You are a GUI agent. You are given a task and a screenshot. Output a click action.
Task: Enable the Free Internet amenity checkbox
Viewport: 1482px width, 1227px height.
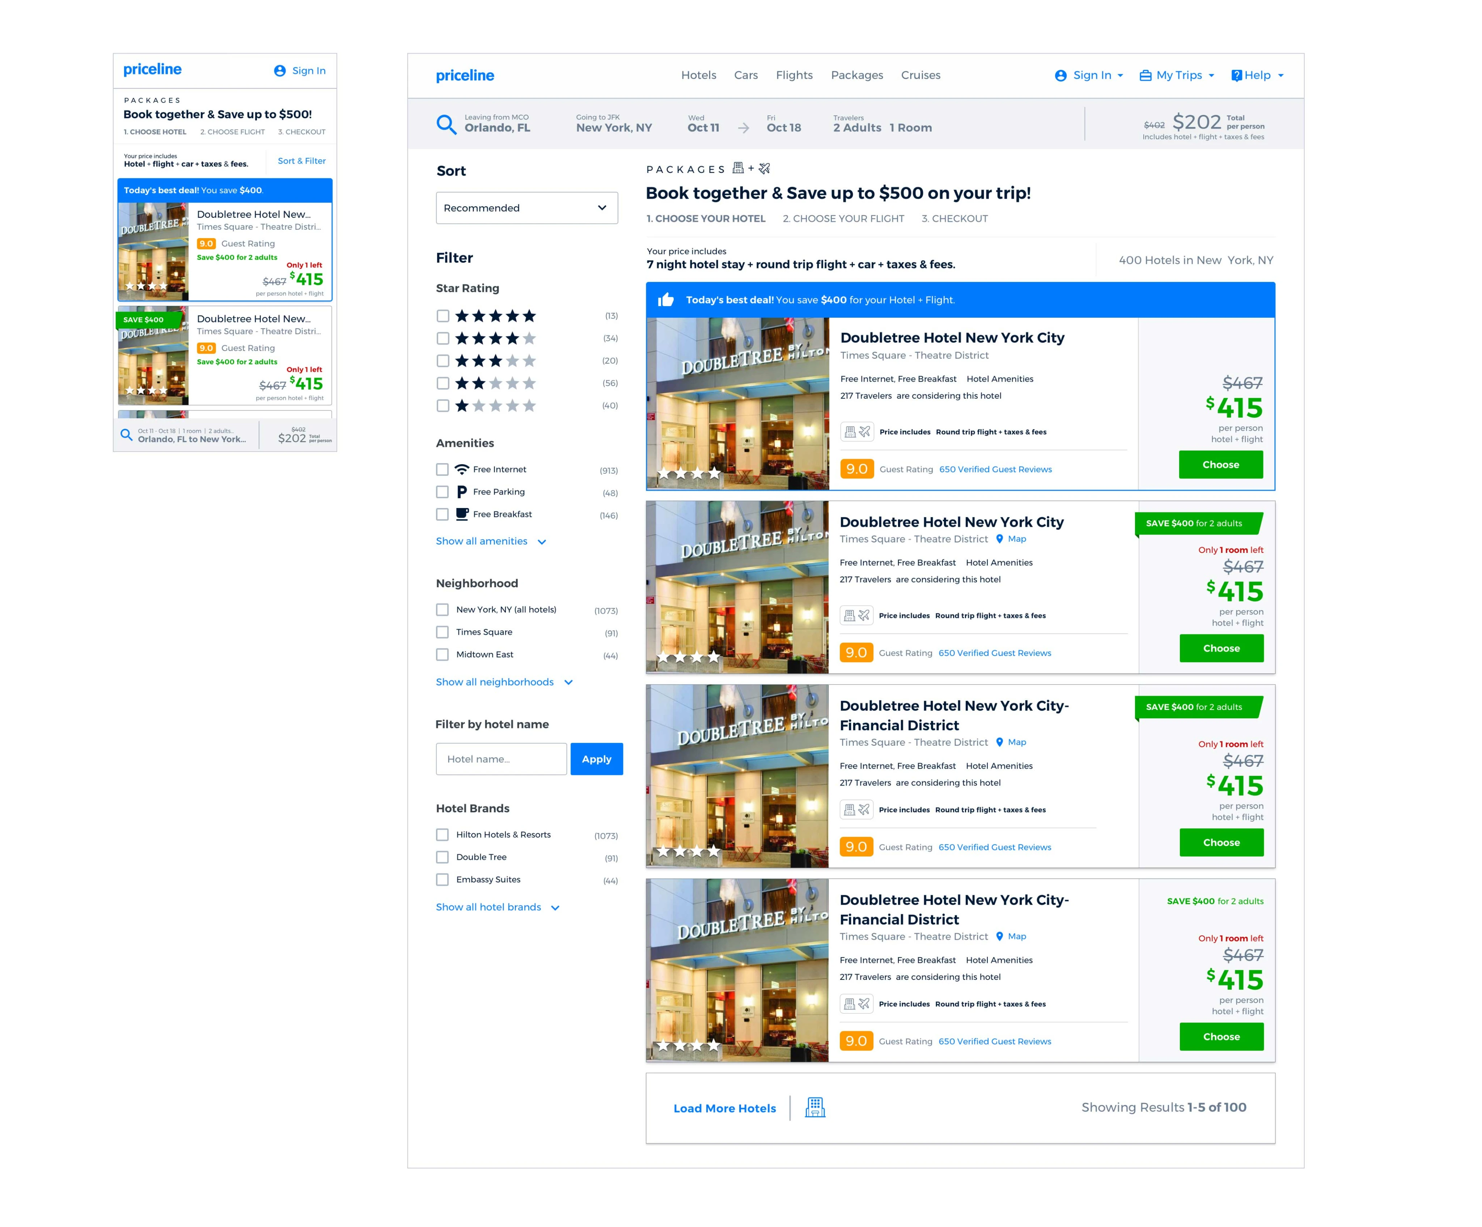click(443, 469)
